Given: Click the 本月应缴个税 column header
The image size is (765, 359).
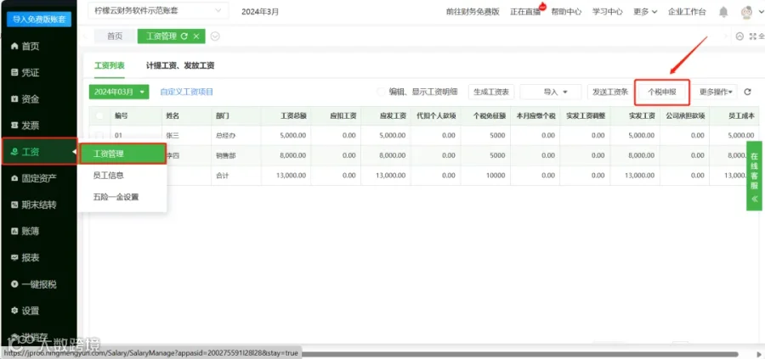Looking at the screenshot, I should tap(536, 116).
